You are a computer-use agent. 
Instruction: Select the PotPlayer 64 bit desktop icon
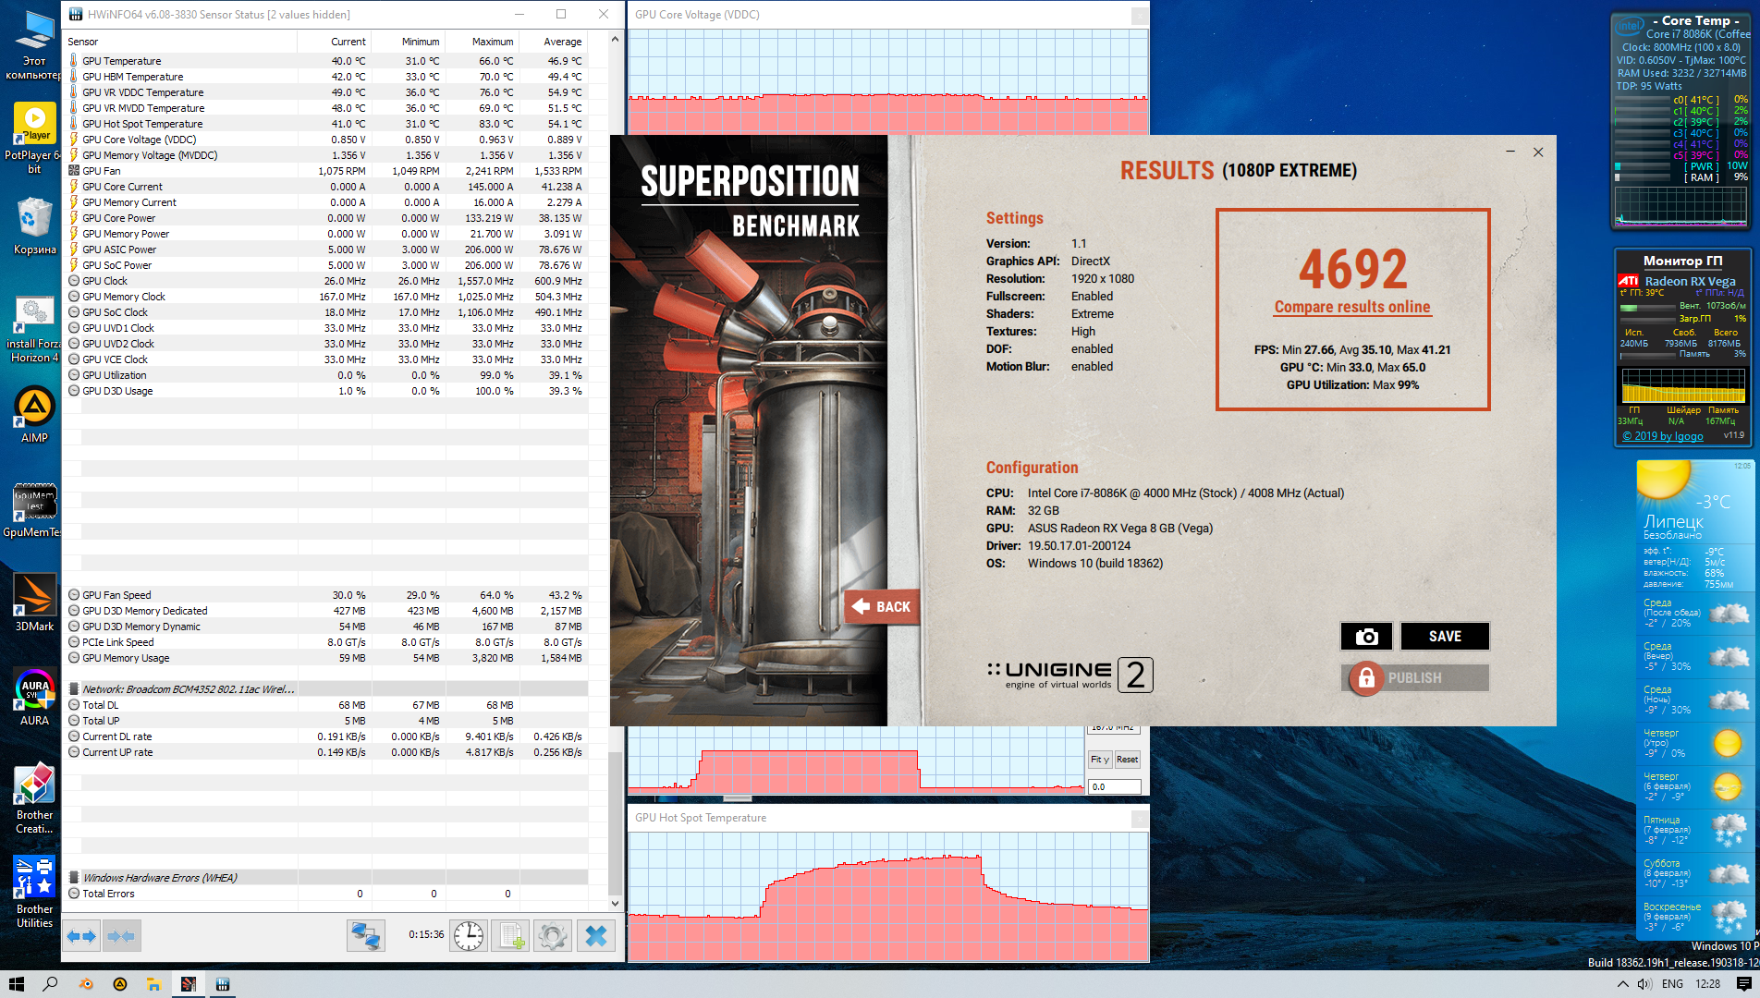(x=34, y=139)
